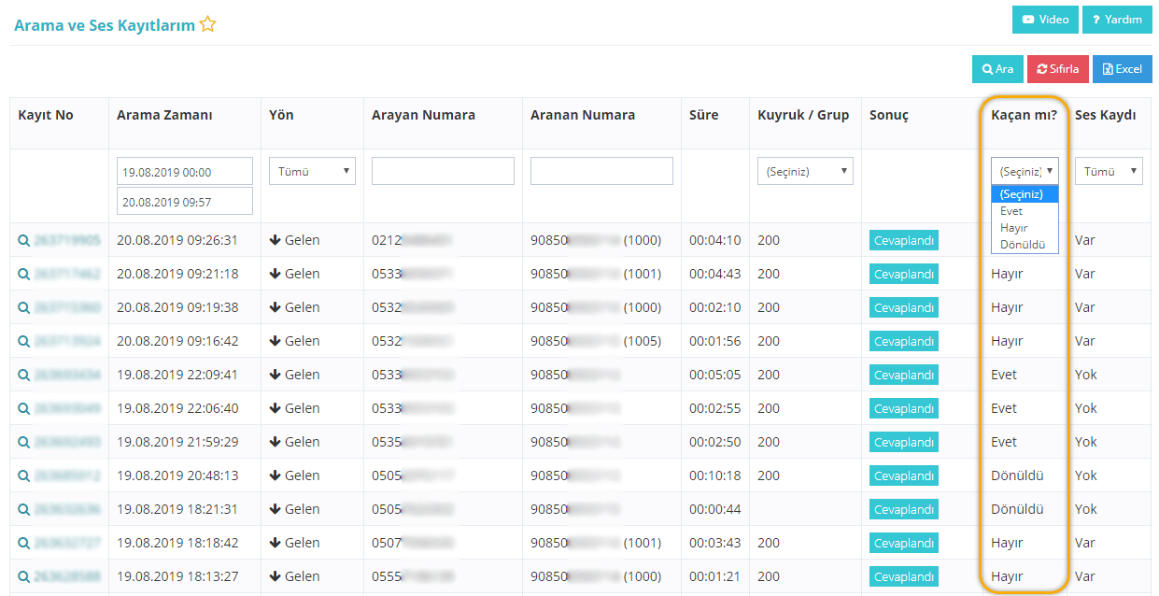Expand the Kuyruk / Grup dropdown
1159x596 pixels.
tap(804, 171)
